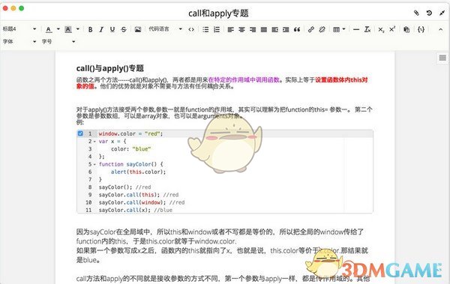This screenshot has height=284, width=450.
Task: Click the note title call和apply专题
Action: [x=218, y=13]
